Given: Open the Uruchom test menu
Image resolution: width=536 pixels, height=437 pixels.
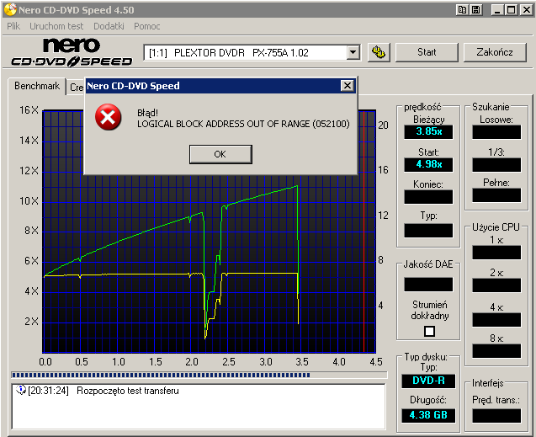Looking at the screenshot, I should [56, 26].
